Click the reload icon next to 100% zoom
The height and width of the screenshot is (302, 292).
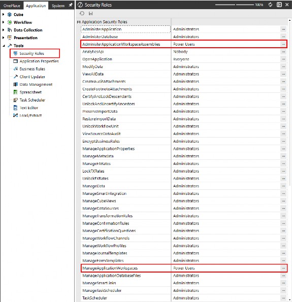point(270,5)
